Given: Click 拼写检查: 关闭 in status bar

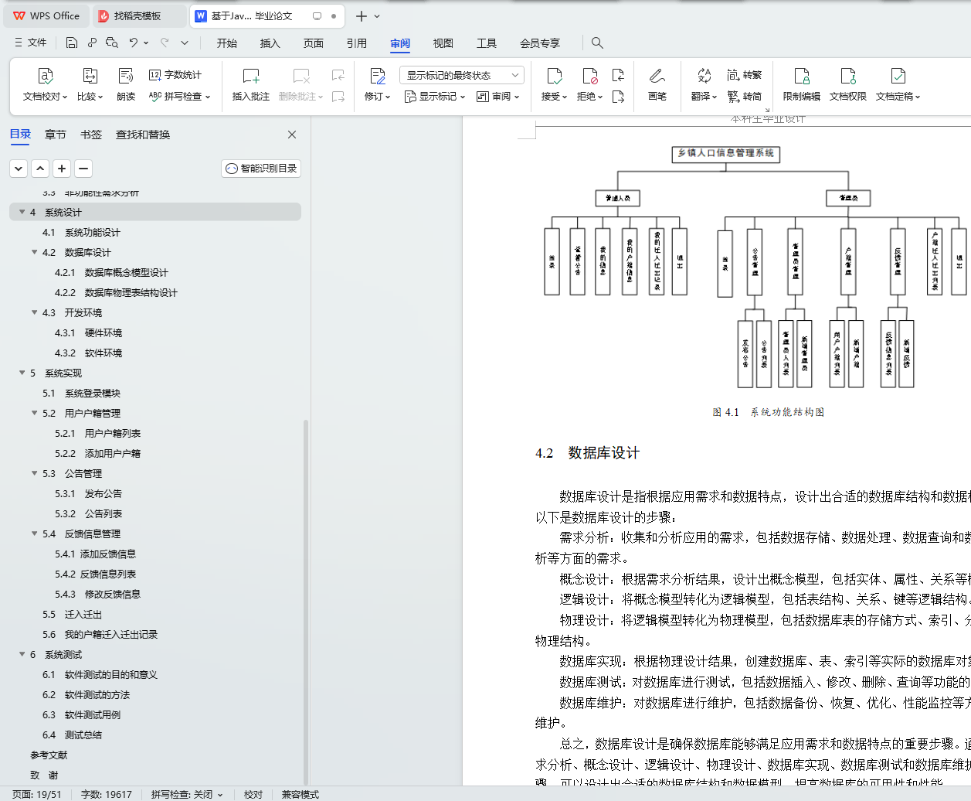Looking at the screenshot, I should click(x=187, y=794).
